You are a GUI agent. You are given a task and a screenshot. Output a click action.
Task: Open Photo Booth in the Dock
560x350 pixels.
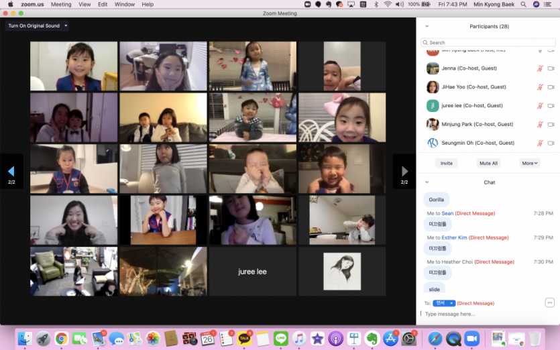click(189, 338)
